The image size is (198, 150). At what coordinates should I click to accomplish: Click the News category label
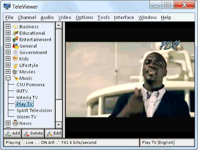coord(26,123)
